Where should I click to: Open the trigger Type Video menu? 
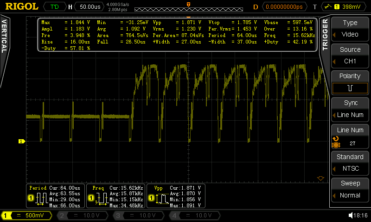(350, 29)
